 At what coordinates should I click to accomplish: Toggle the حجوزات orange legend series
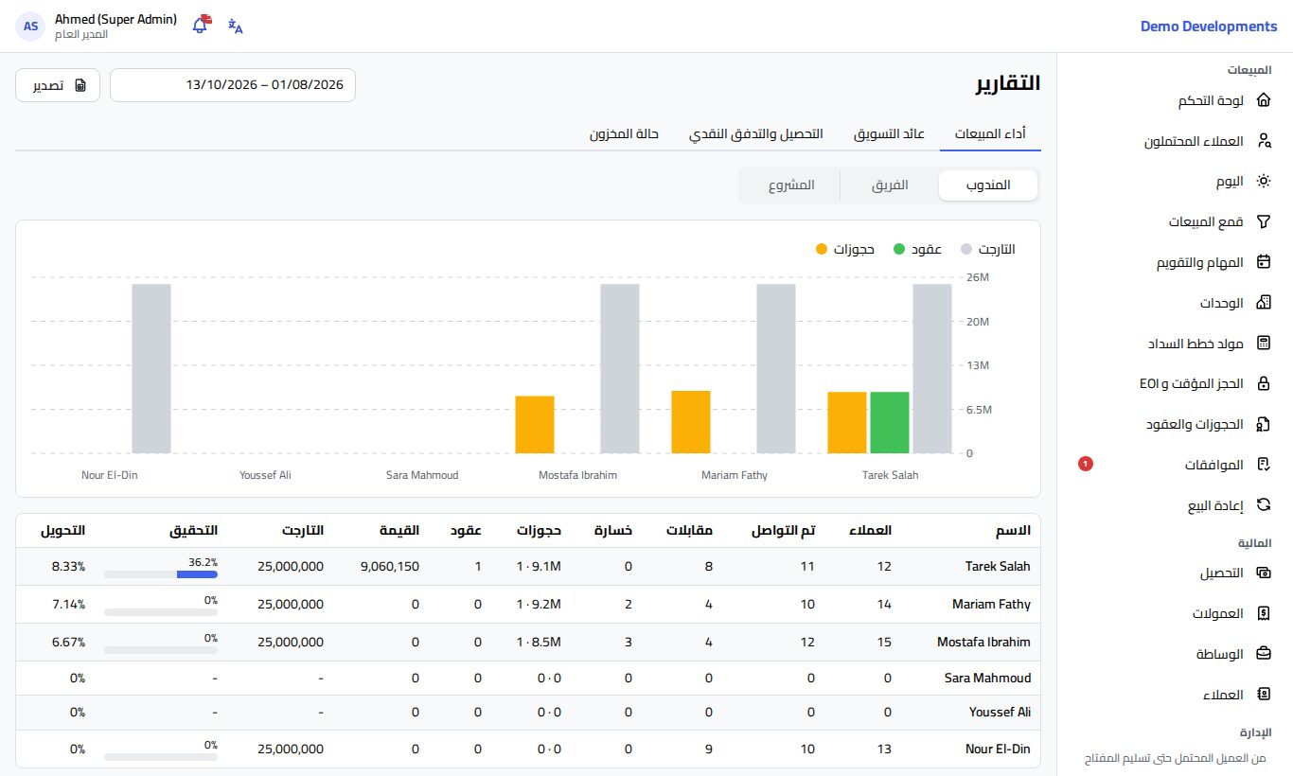(844, 249)
